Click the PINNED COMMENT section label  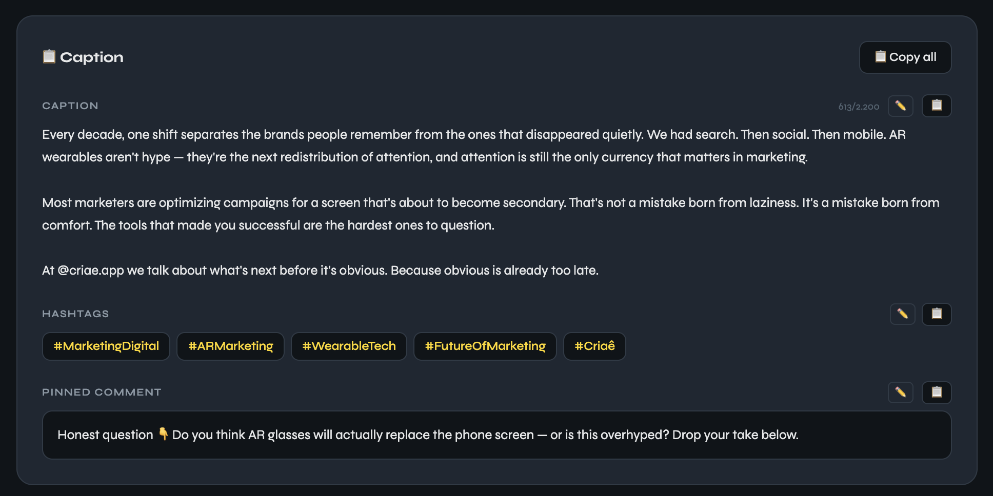pos(102,392)
